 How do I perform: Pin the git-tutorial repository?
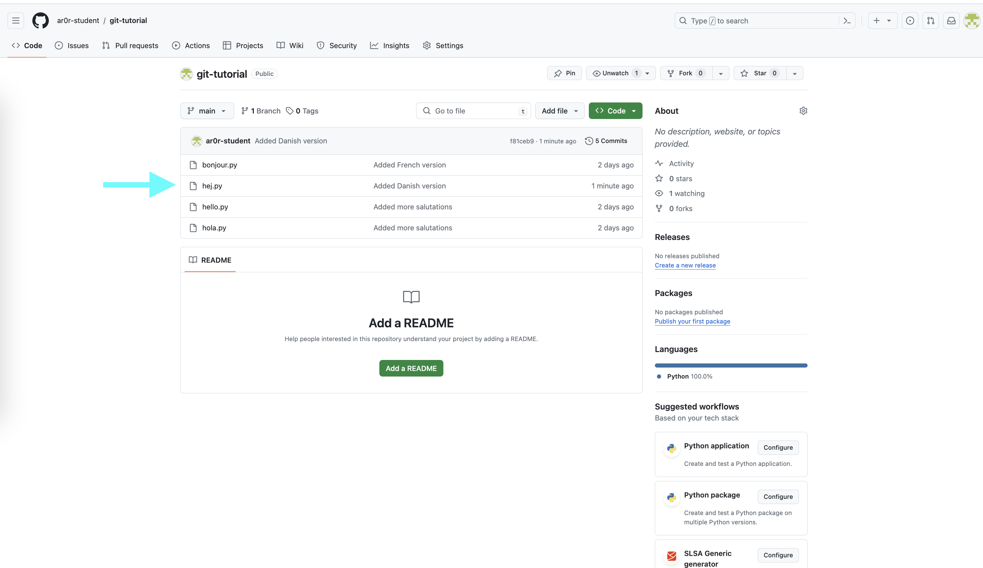pos(564,73)
